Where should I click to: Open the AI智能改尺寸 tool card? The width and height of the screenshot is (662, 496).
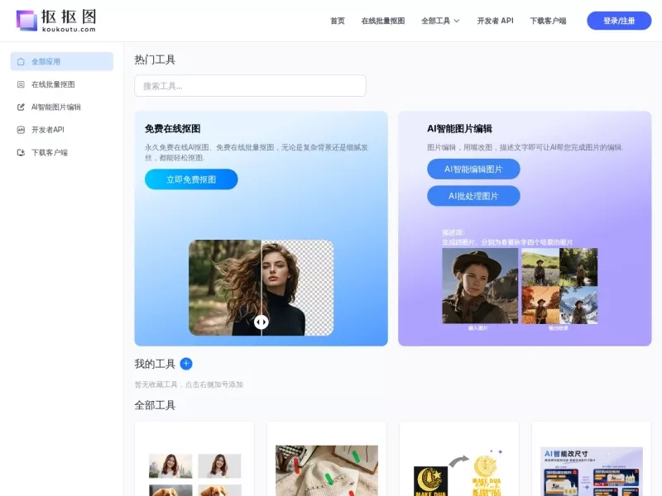point(592,459)
